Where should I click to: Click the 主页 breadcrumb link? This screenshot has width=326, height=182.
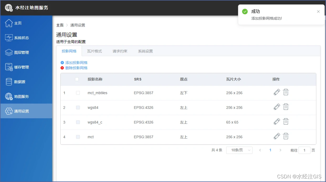click(60, 25)
